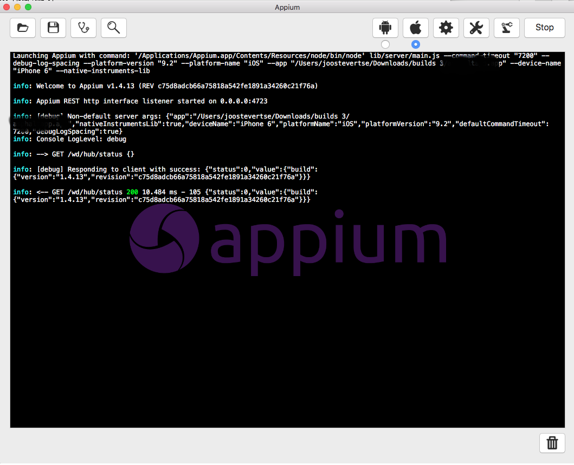The width and height of the screenshot is (574, 465).
Task: Run Appium Doctor diagnostics
Action: point(83,28)
